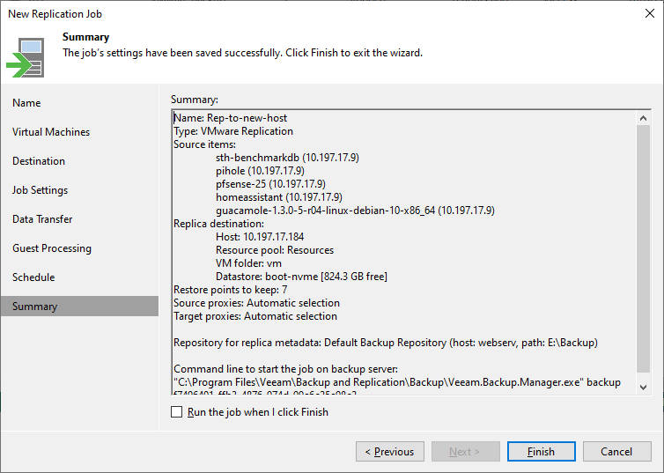Click Finish to exit the wizard
Image resolution: width=664 pixels, height=473 pixels.
coord(541,452)
